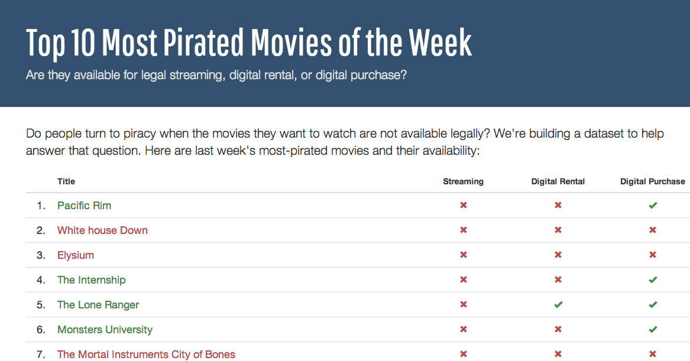690x361 pixels.
Task: Open the Monsters University link
Action: pyautogui.click(x=105, y=330)
